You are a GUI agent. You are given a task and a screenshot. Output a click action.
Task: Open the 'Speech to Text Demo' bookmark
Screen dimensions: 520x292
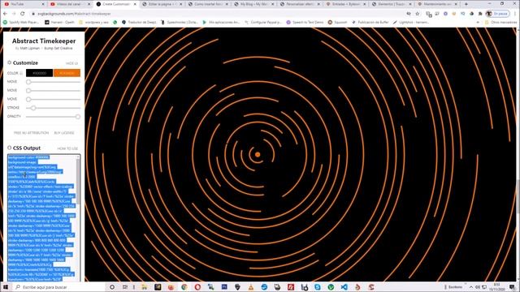click(x=305, y=22)
